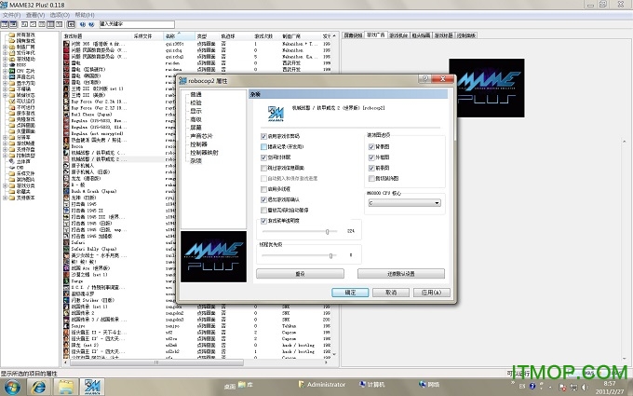Open the 查看(V) menu

pos(35,15)
